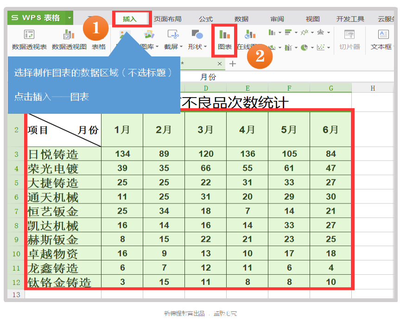
Task: Select the column chart type icon
Action: click(x=272, y=32)
